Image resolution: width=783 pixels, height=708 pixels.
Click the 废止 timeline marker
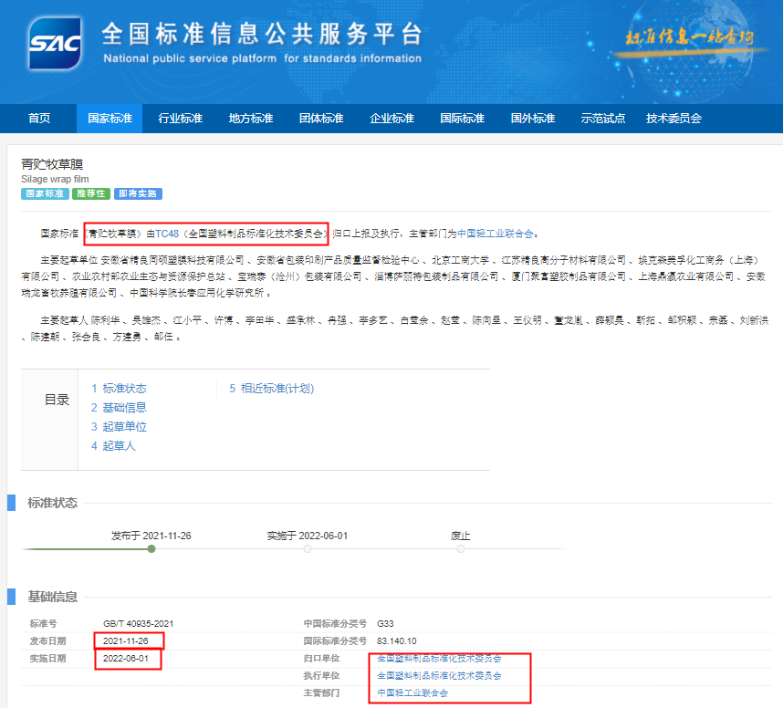click(x=461, y=548)
